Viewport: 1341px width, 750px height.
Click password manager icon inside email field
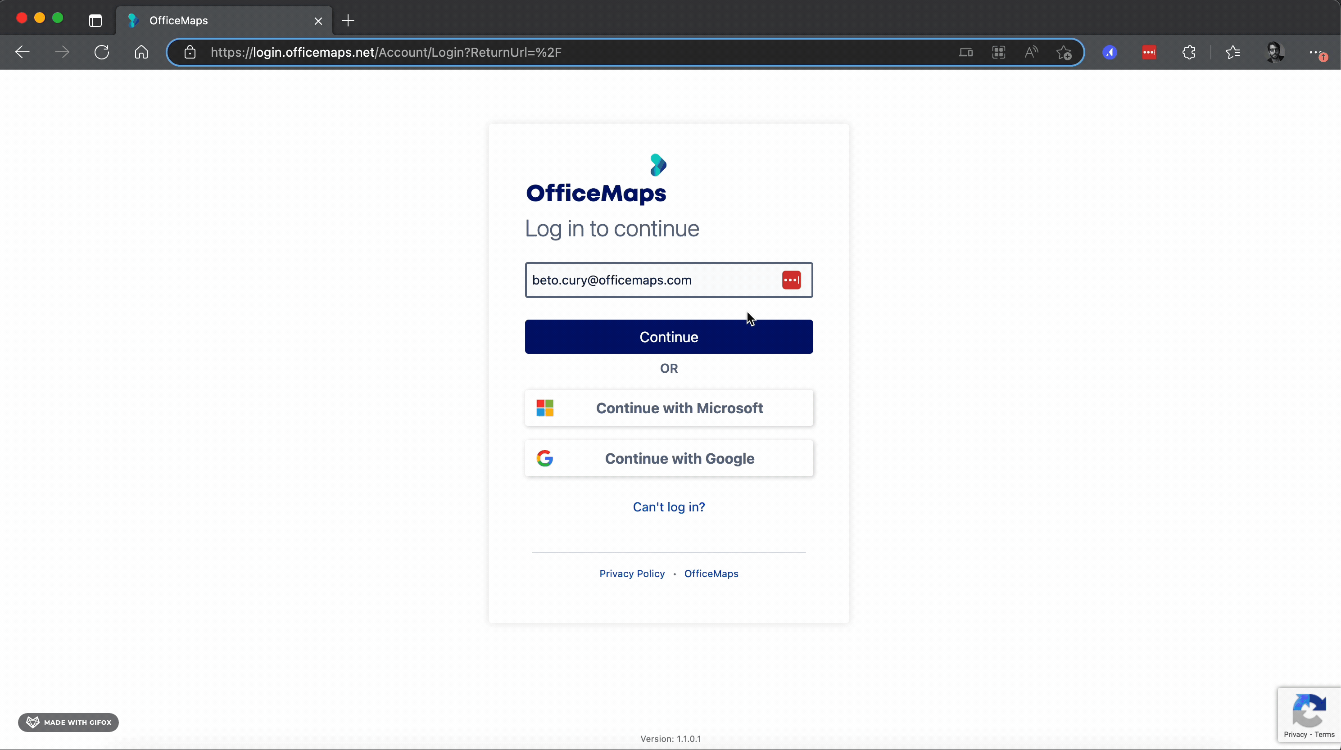pos(791,280)
